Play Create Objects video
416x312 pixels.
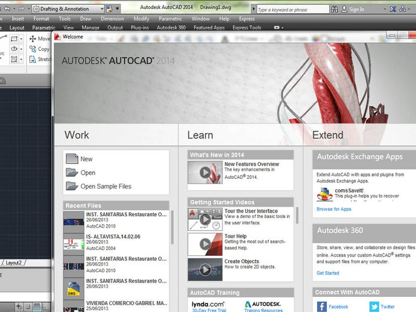click(x=205, y=269)
